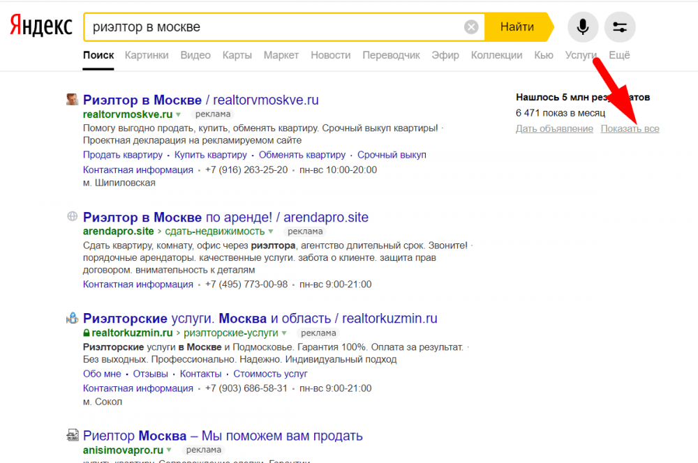Select the Поиск tab
The image size is (698, 463).
(98, 56)
